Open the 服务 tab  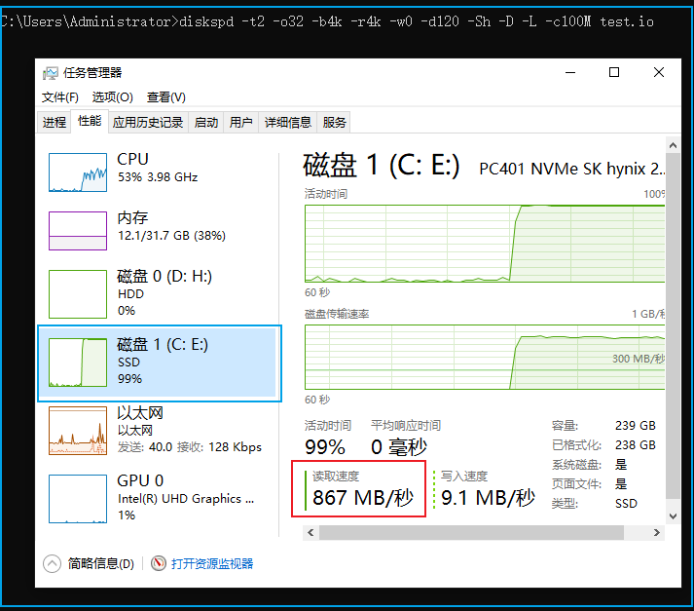point(334,122)
